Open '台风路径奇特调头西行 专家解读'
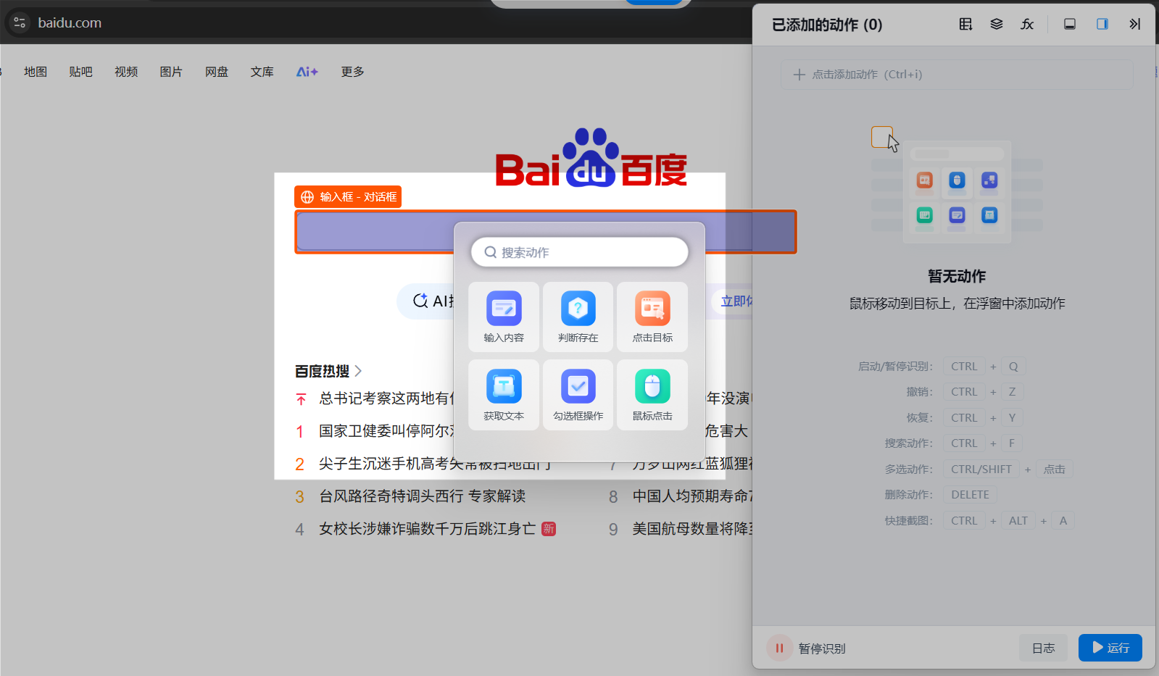Screen dimensions: 1159x676 click(422, 496)
